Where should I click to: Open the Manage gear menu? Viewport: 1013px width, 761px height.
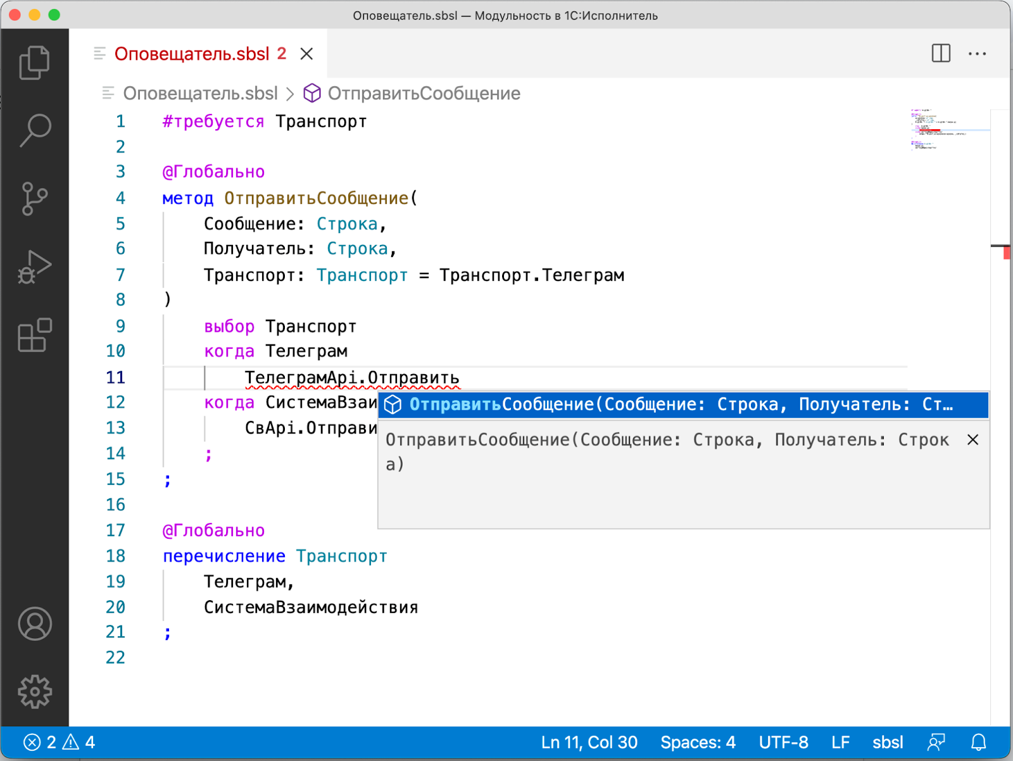coord(34,691)
